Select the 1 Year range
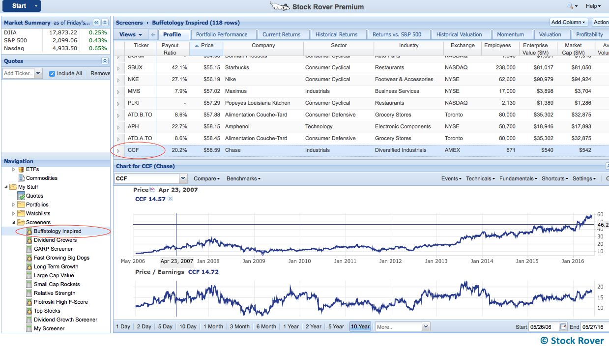Image resolution: width=609 pixels, height=350 pixels. [x=291, y=326]
